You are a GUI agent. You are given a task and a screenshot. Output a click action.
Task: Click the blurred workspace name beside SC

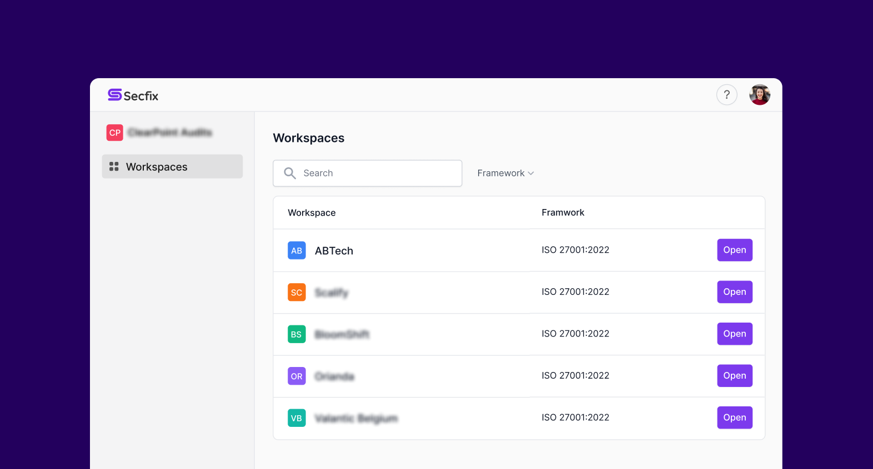pos(332,293)
